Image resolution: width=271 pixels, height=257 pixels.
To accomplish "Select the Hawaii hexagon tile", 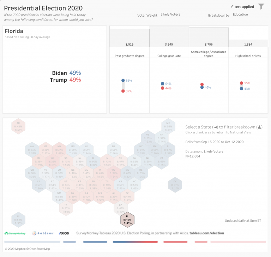I will point(18,220).
